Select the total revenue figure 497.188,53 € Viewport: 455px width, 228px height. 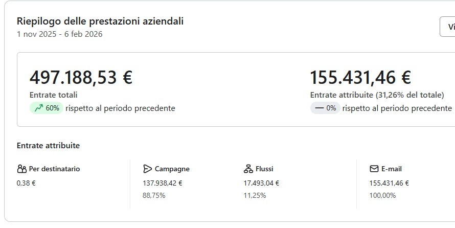(x=81, y=78)
